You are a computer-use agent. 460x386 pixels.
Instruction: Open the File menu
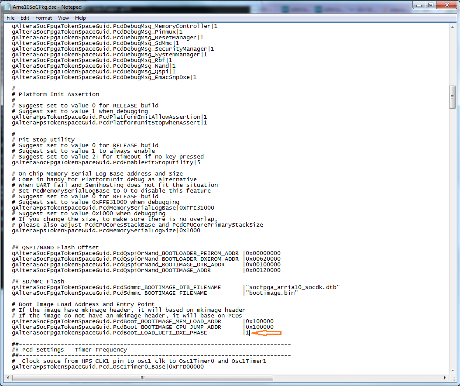(x=10, y=18)
